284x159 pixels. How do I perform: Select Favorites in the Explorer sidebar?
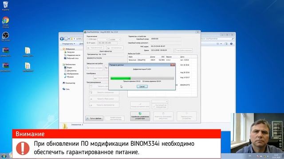pyautogui.click(x=70, y=49)
